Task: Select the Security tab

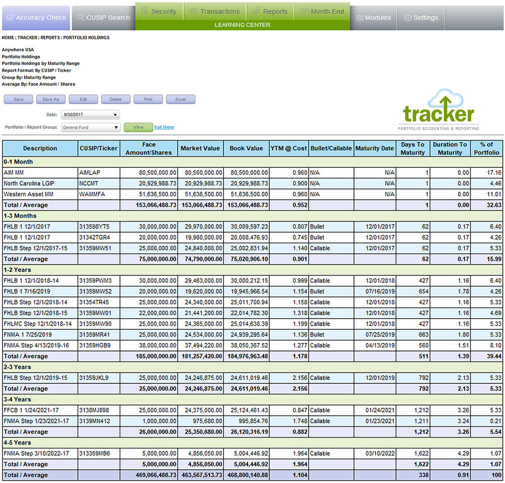Action: tap(159, 11)
